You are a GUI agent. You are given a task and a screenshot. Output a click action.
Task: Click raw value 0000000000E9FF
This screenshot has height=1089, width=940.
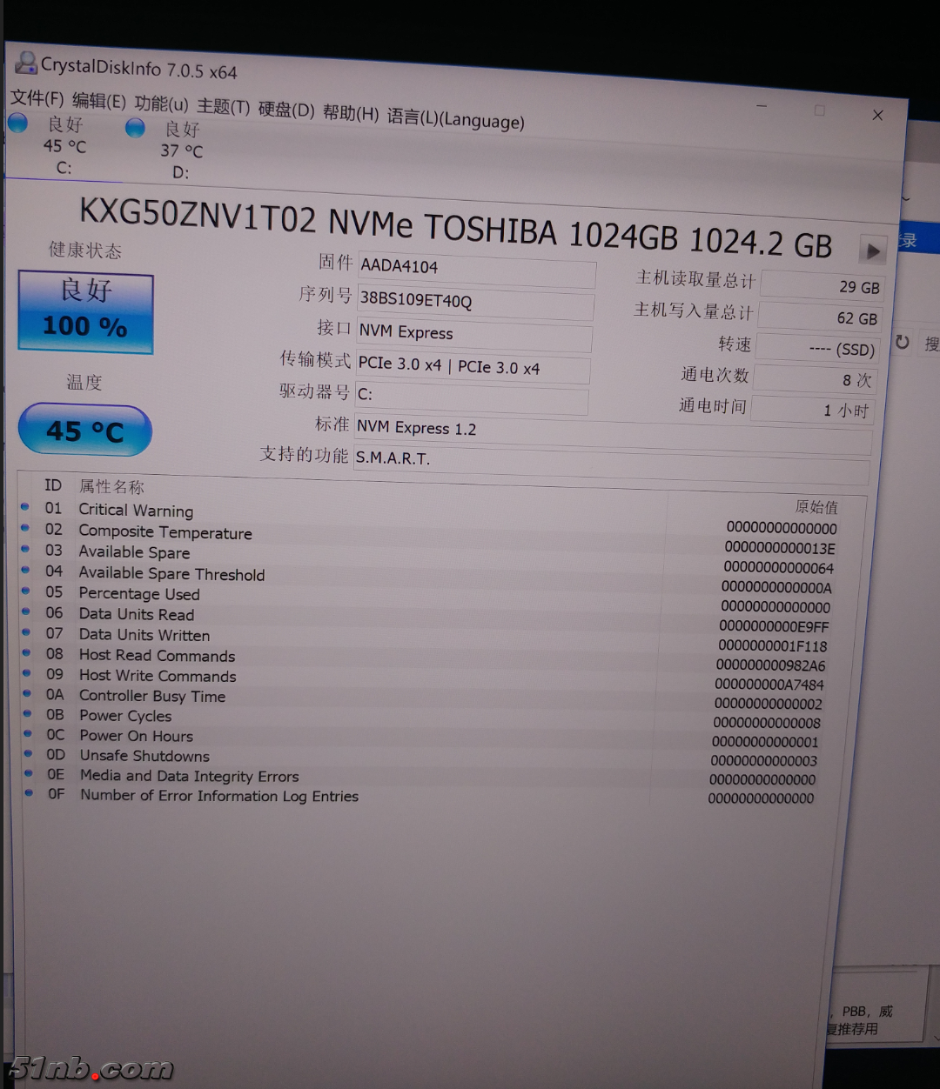tap(774, 626)
